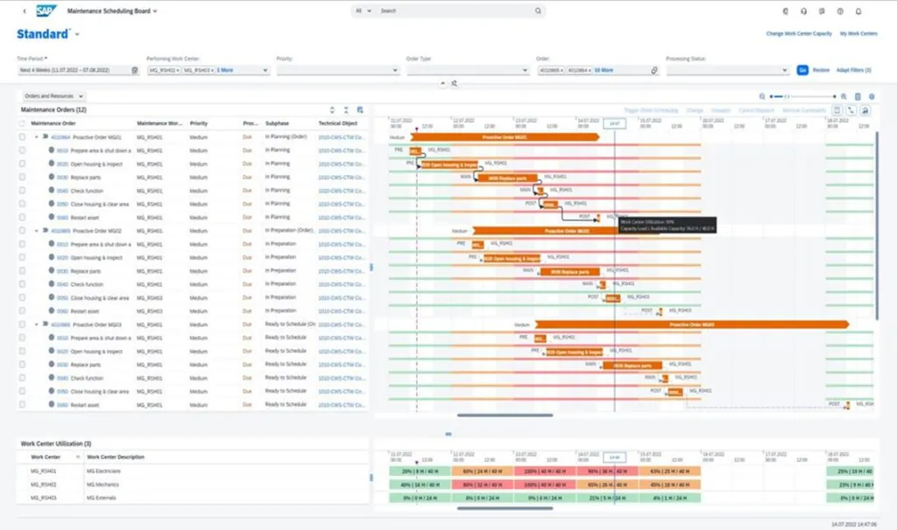
Task: Select the Proactive Order MG03 Gantt bar
Action: coord(692,324)
